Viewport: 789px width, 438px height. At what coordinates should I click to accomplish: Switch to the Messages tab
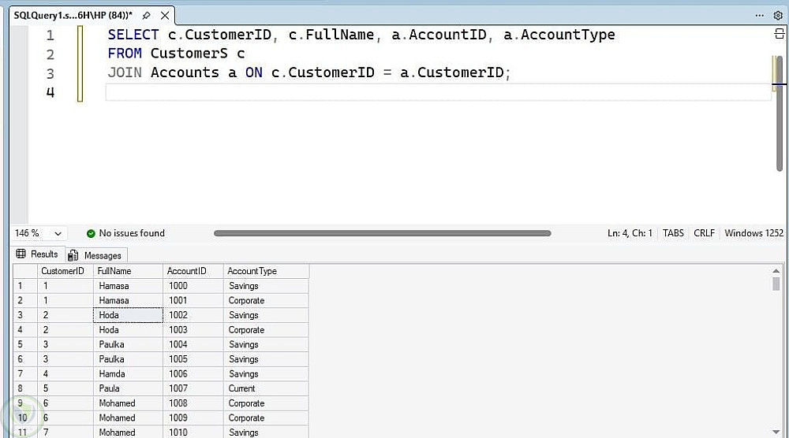[96, 255]
